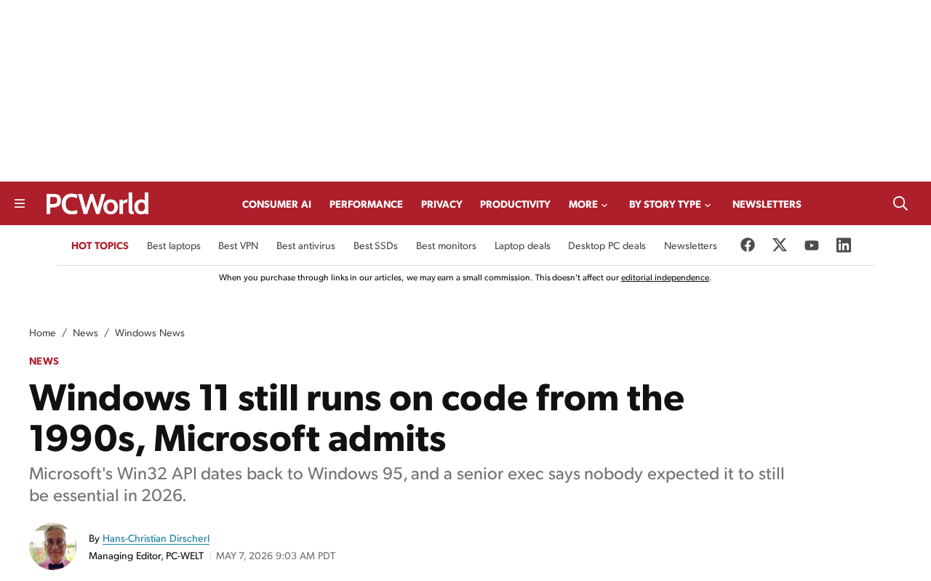Go to the Windows News breadcrumb

point(150,333)
